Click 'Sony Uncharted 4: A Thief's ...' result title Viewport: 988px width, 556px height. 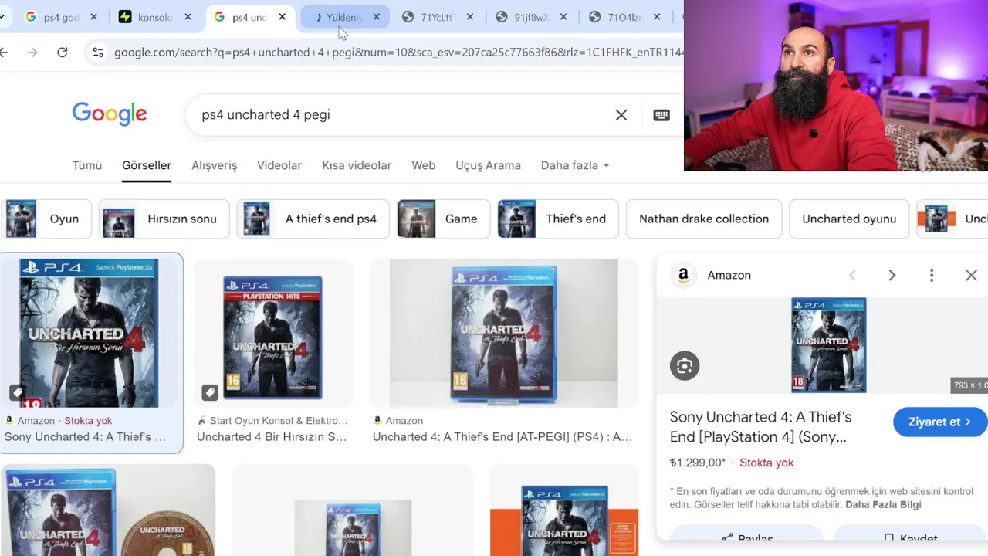coord(85,437)
